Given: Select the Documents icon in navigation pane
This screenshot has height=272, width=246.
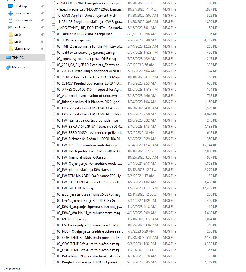Looking at the screenshot, I should coord(11,20).
